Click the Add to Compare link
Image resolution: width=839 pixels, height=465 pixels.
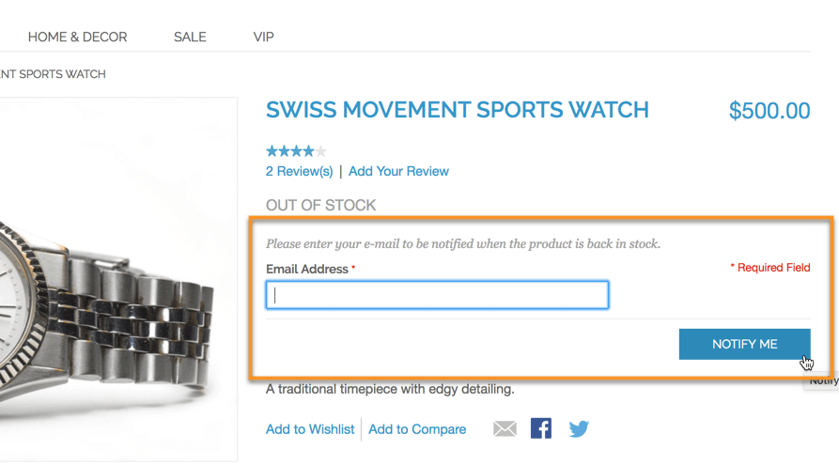point(417,429)
